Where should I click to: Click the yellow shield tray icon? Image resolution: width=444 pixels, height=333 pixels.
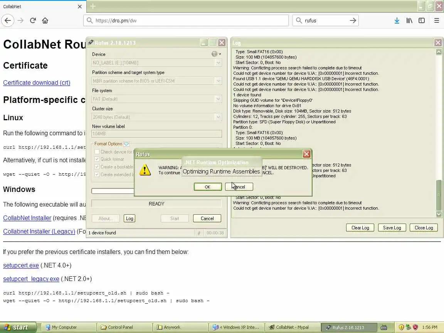click(x=401, y=327)
